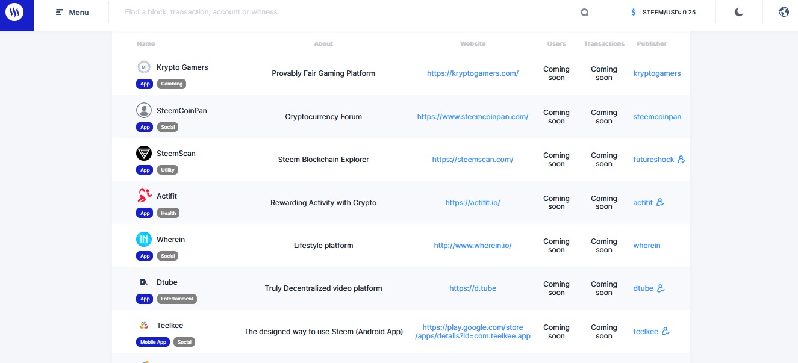Image resolution: width=798 pixels, height=363 pixels.
Task: Click the Krypto Gamers app logo
Action: (x=143, y=67)
